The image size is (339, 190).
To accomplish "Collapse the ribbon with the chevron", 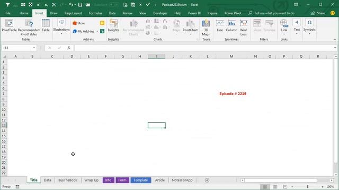I will tap(335, 40).
